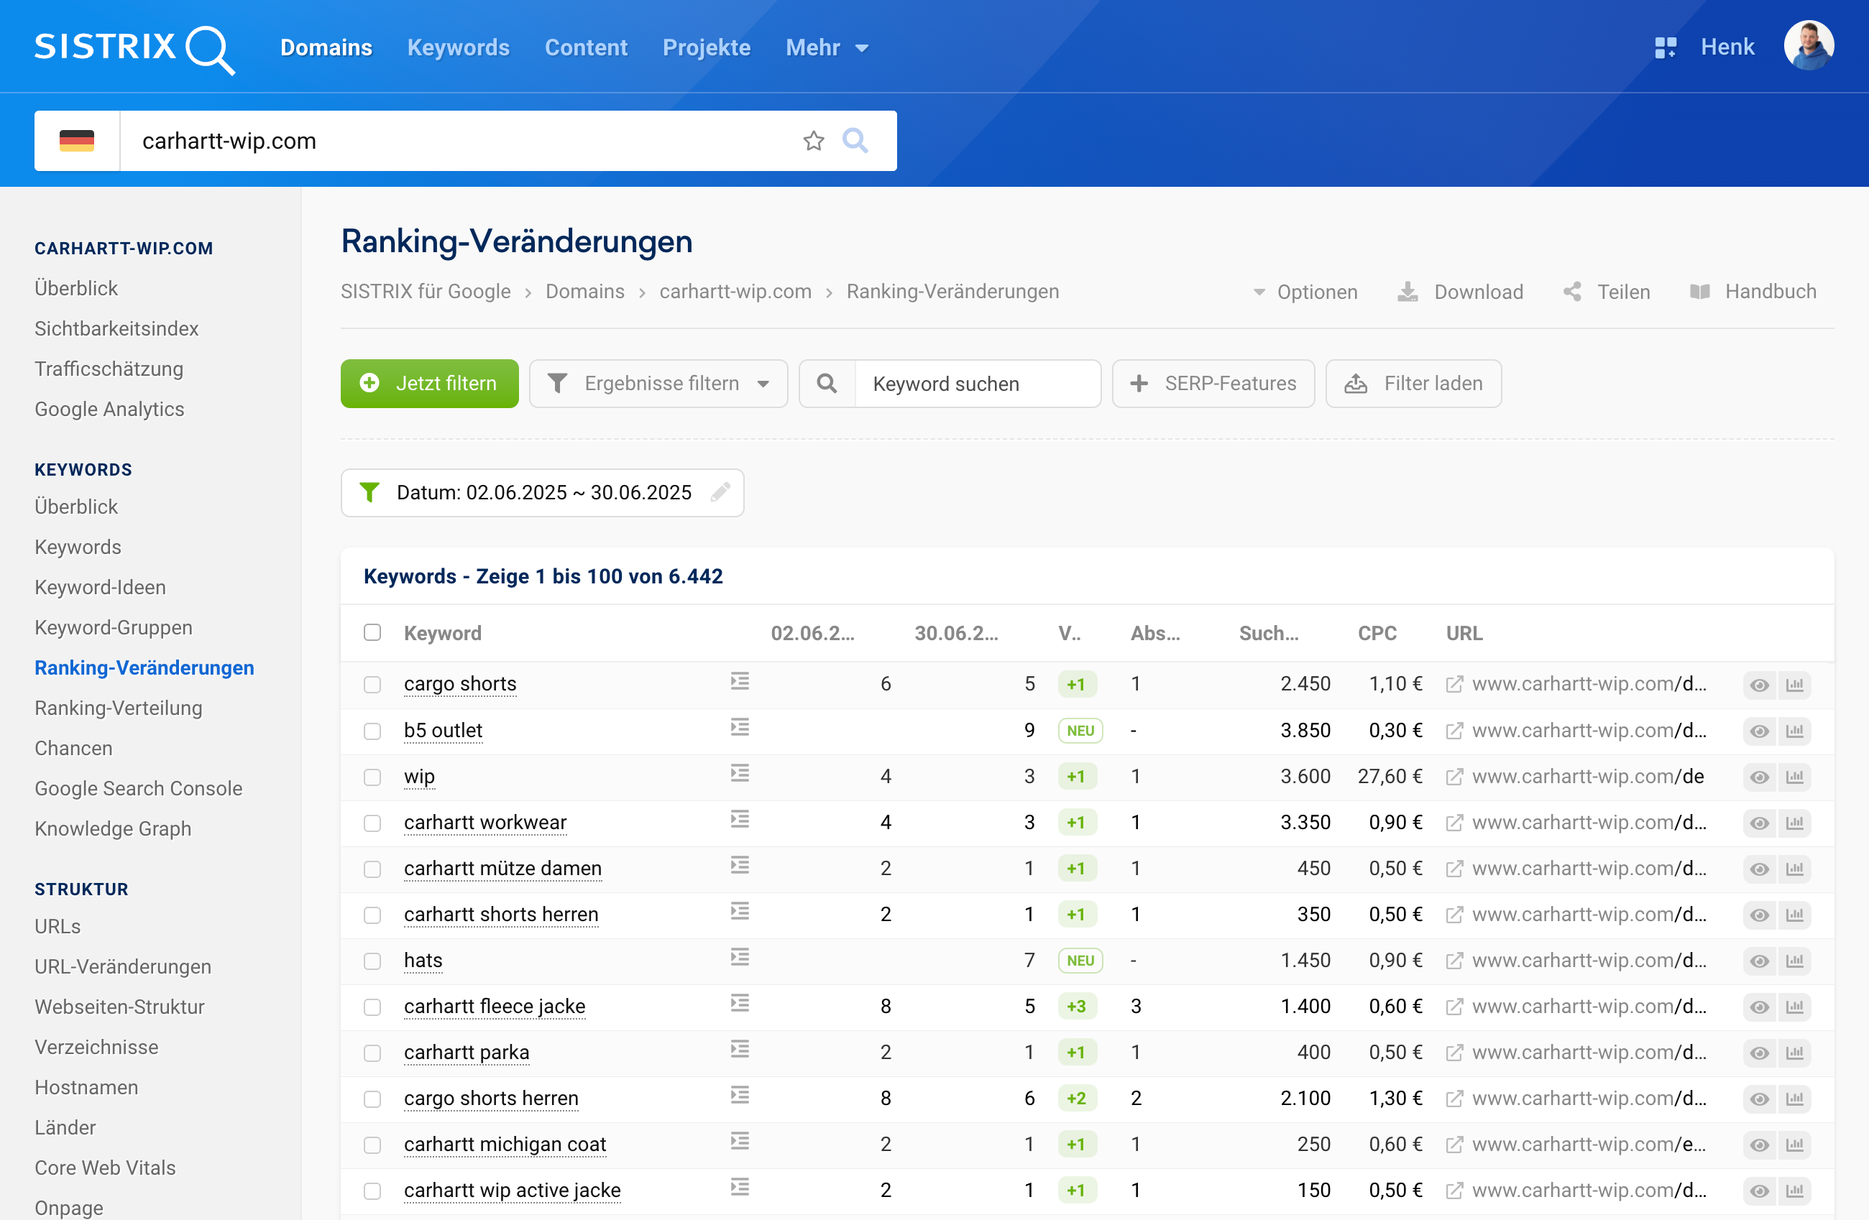Tick the checkbox next to hats keyword

(x=372, y=961)
